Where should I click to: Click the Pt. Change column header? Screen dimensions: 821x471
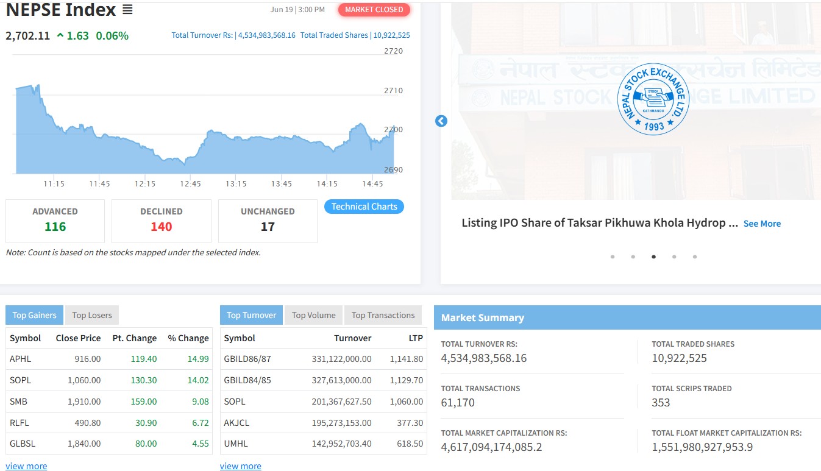pos(135,338)
